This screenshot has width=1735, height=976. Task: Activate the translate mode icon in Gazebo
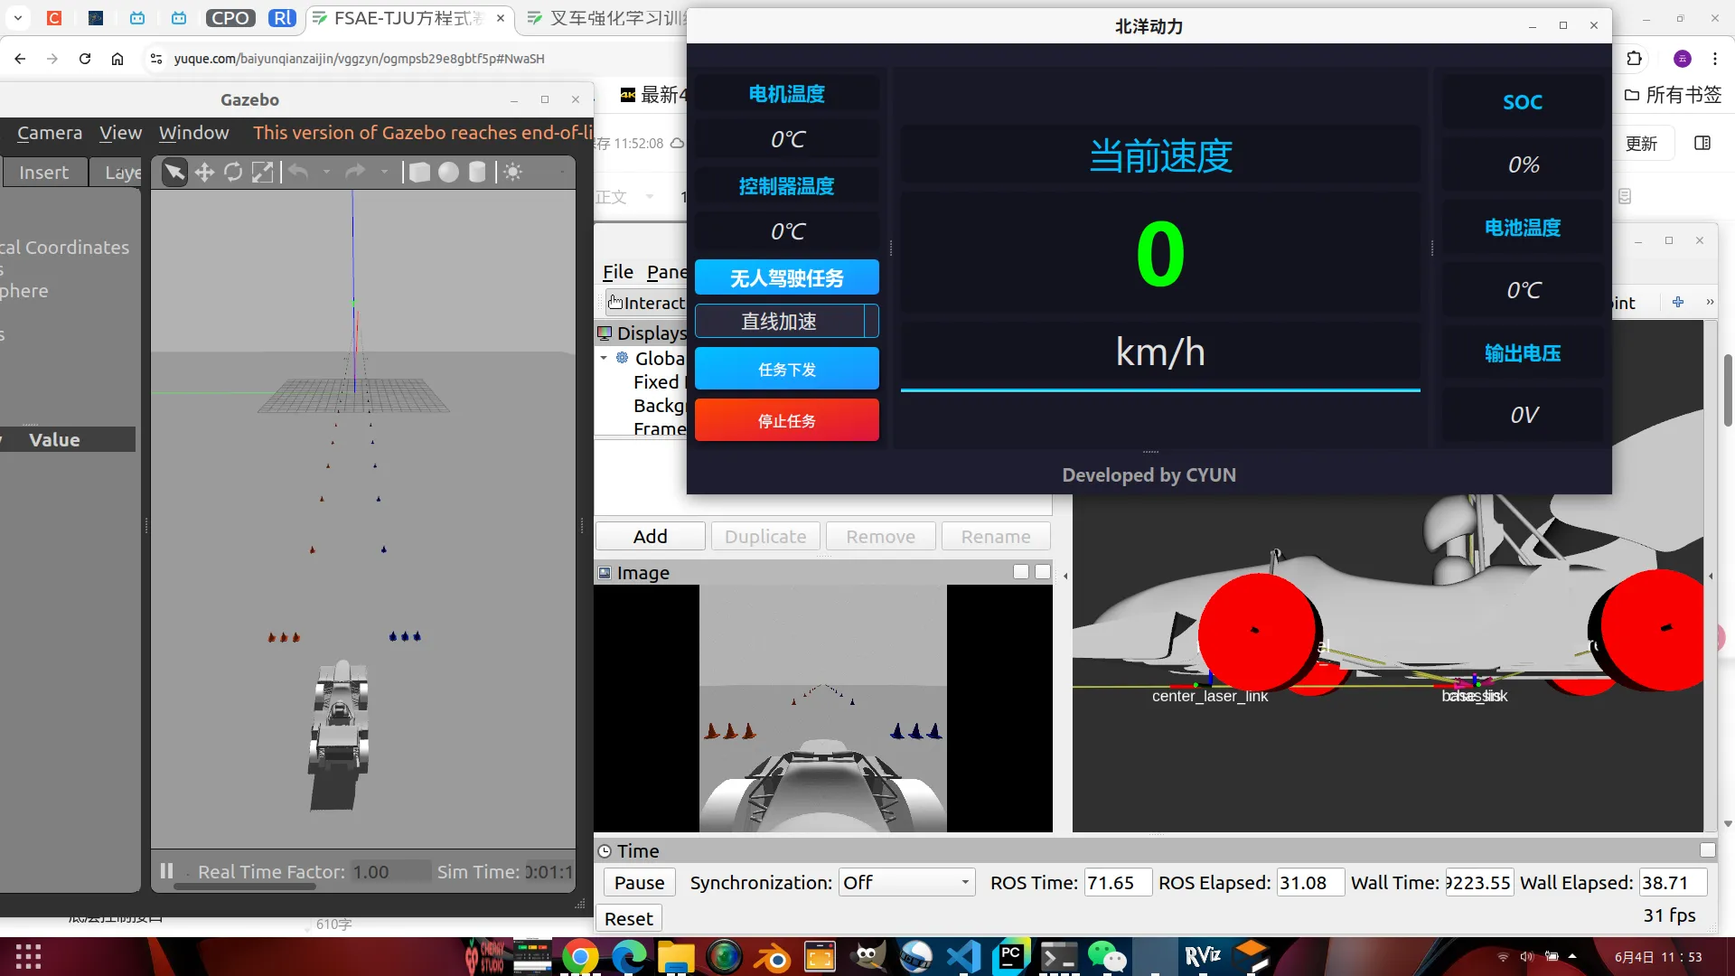tap(204, 172)
